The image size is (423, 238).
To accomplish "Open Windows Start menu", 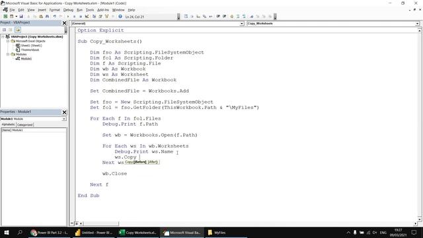I will click(x=7, y=232).
